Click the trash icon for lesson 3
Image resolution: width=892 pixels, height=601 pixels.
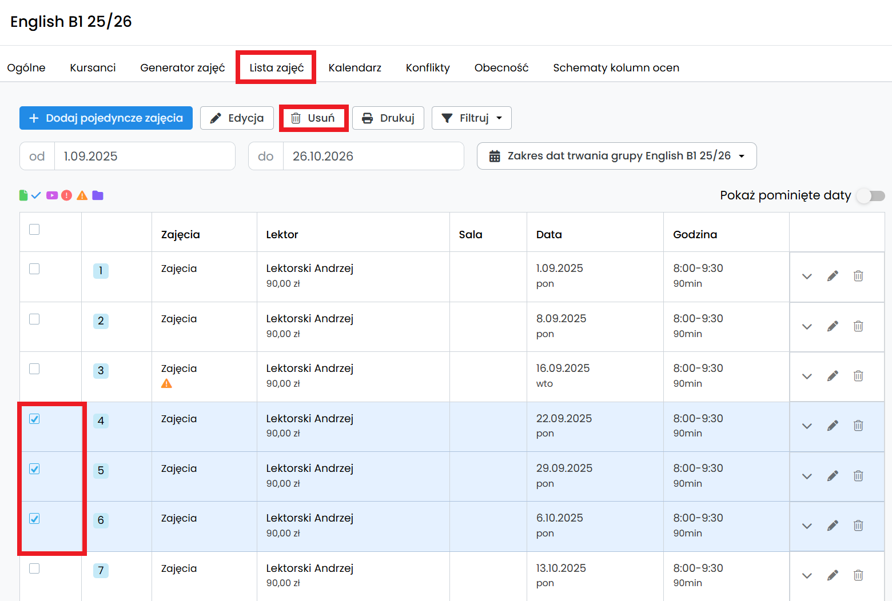point(858,376)
